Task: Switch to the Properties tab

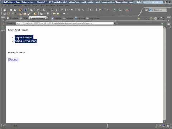Action: [x=93, y=18]
